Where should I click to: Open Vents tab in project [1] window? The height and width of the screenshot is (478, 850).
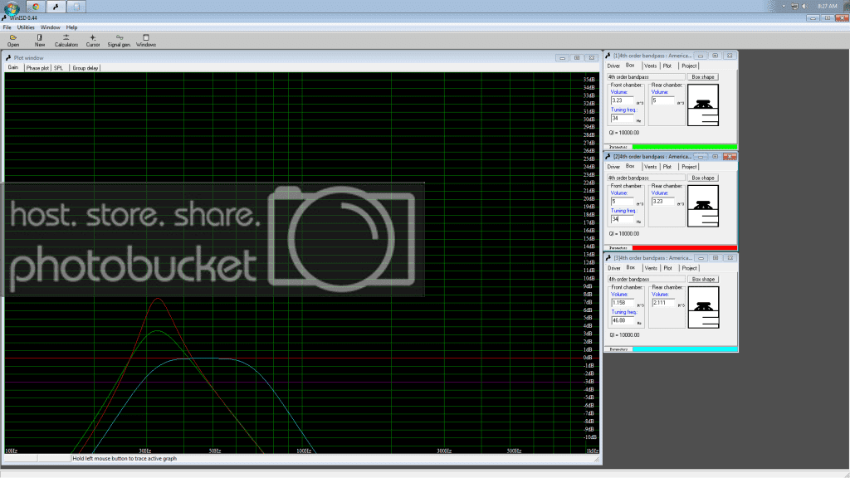651,66
